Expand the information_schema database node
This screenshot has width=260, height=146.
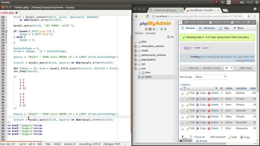click(x=136, y=46)
